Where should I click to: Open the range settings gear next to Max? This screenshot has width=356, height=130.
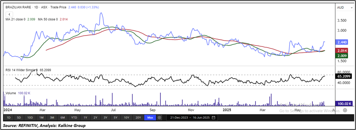(x=159, y=117)
